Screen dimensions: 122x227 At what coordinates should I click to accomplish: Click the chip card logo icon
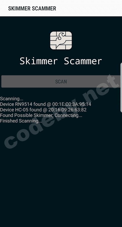[x=61, y=41]
